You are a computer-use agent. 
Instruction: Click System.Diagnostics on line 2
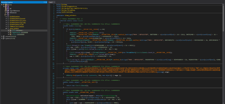[x=68, y=6]
